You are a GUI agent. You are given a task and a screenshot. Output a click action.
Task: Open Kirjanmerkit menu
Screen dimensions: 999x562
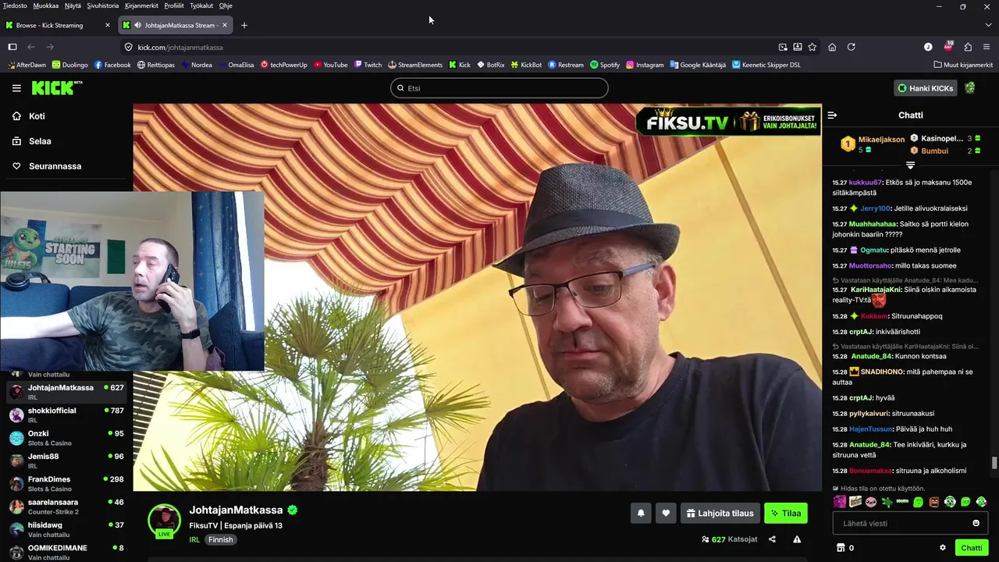141,5
